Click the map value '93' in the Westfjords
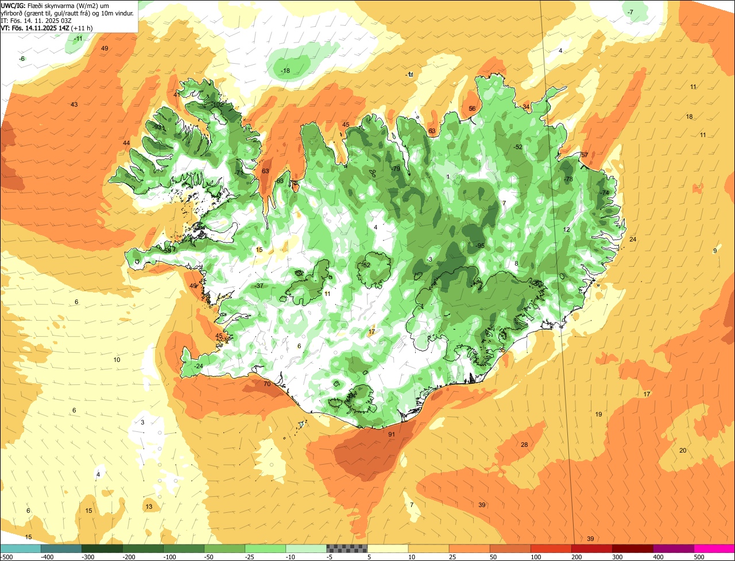 click(x=158, y=127)
